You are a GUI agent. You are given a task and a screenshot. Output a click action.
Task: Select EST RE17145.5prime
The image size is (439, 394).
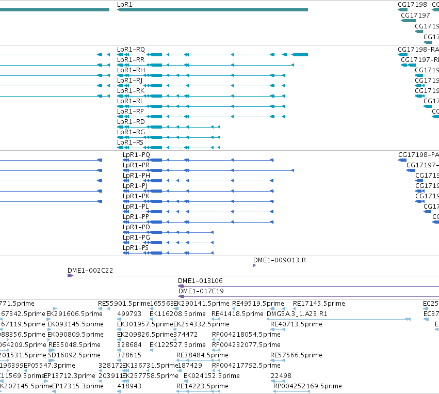coord(319,304)
